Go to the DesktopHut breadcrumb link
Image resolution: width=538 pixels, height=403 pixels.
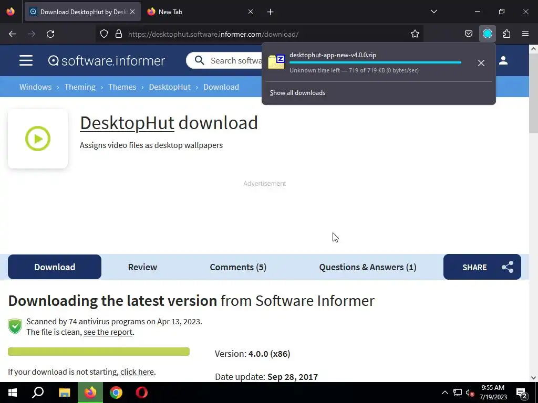[170, 87]
